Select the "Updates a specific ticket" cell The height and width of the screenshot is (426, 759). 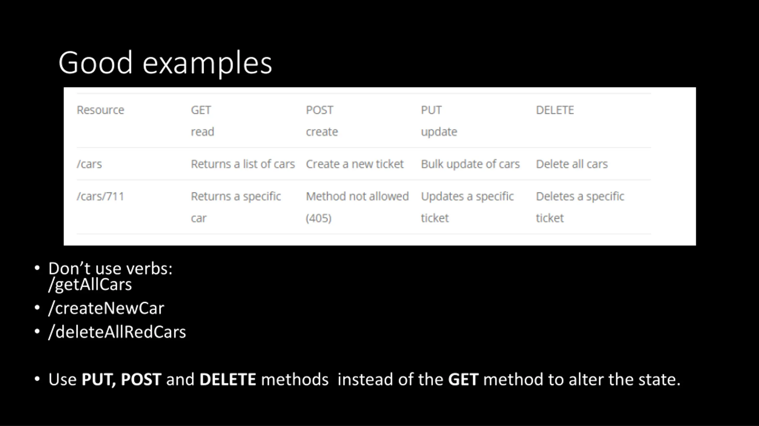pyautogui.click(x=467, y=207)
